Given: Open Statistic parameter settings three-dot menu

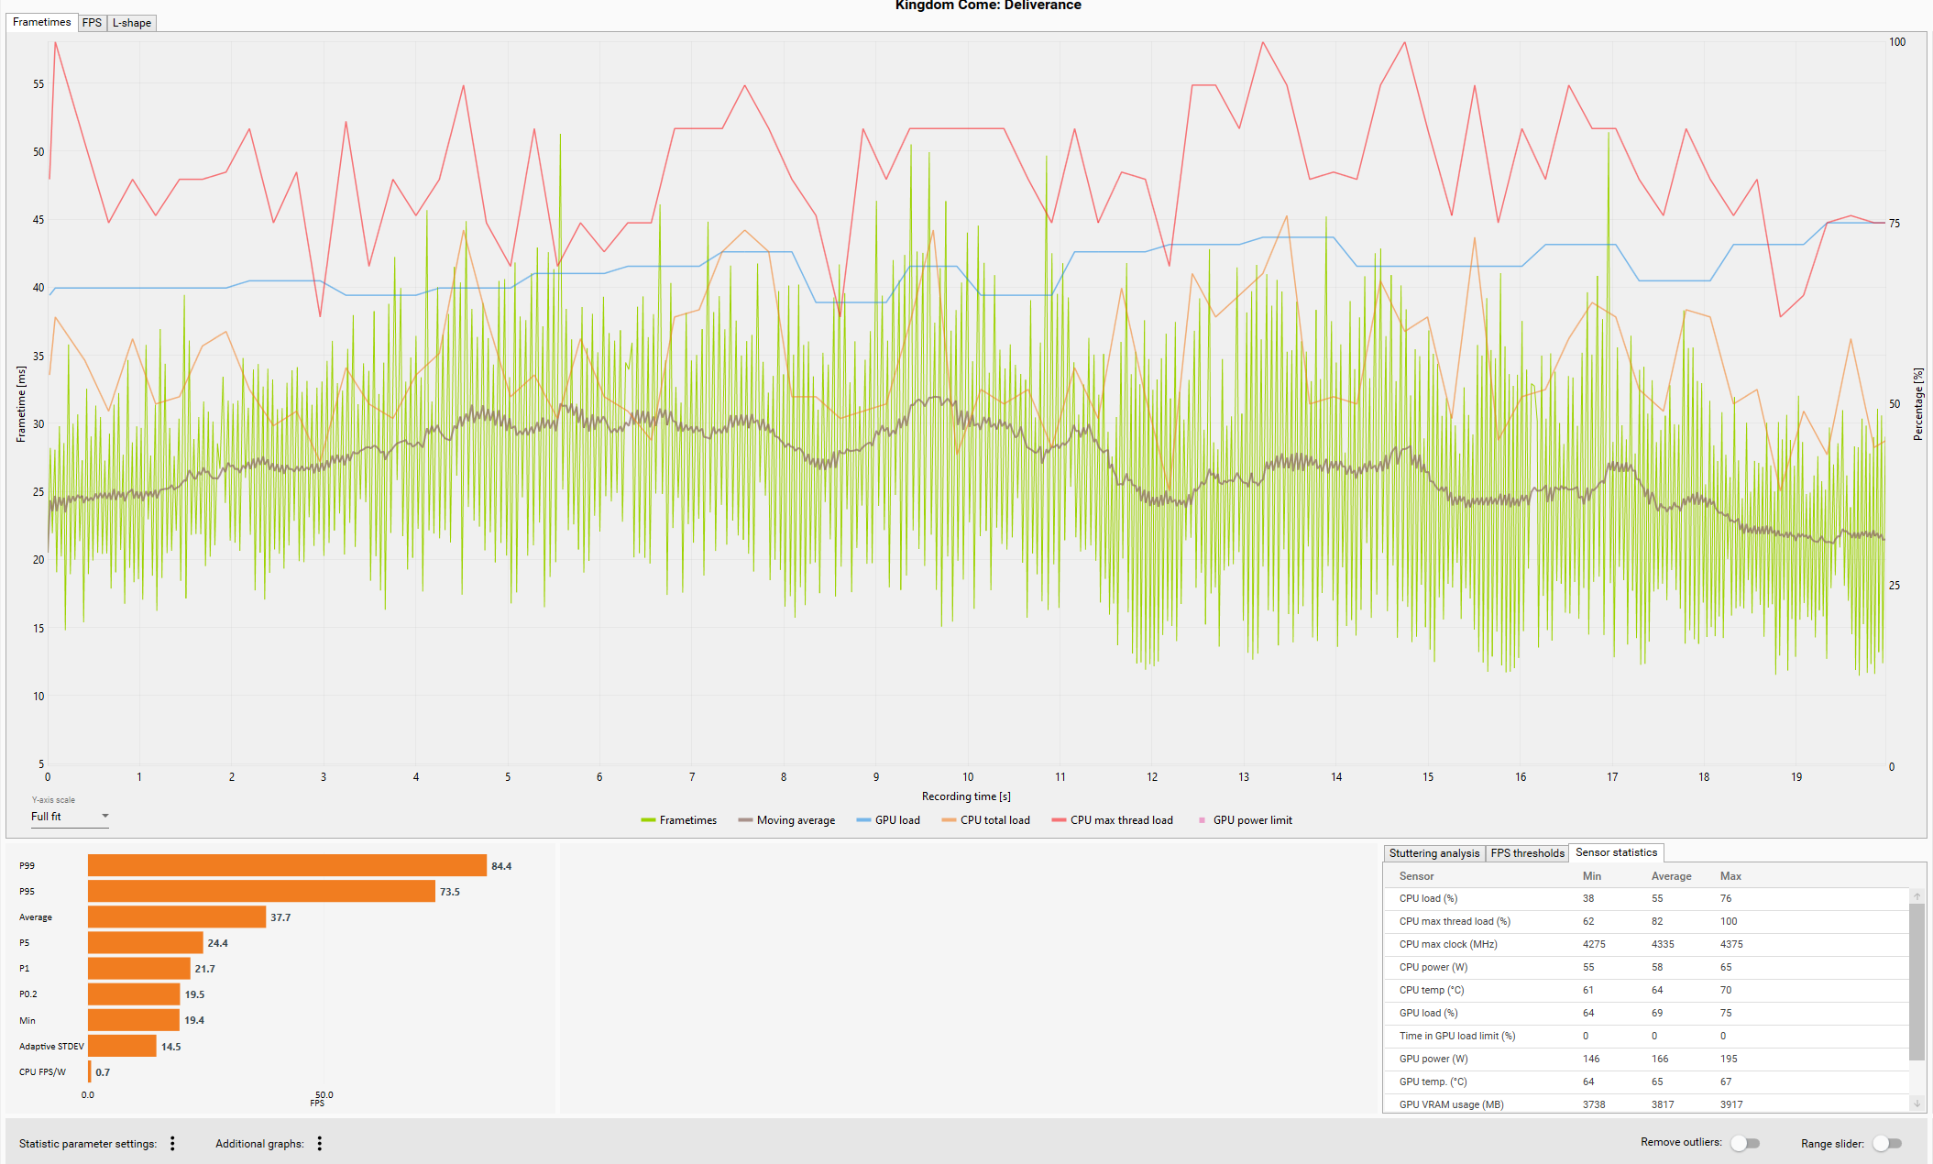Looking at the screenshot, I should [172, 1143].
